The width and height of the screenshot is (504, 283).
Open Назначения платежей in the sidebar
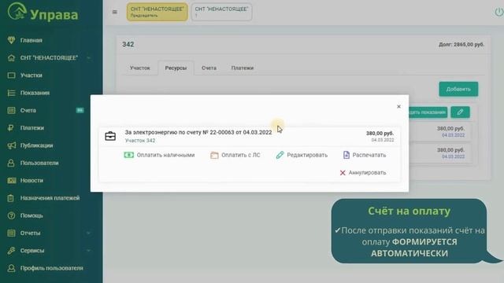50,198
